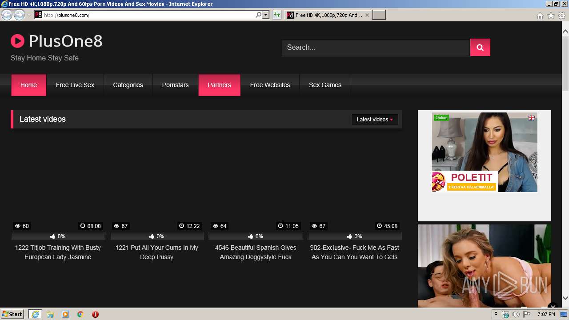Open the media player taskbar icon
The width and height of the screenshot is (569, 320).
[x=65, y=314]
